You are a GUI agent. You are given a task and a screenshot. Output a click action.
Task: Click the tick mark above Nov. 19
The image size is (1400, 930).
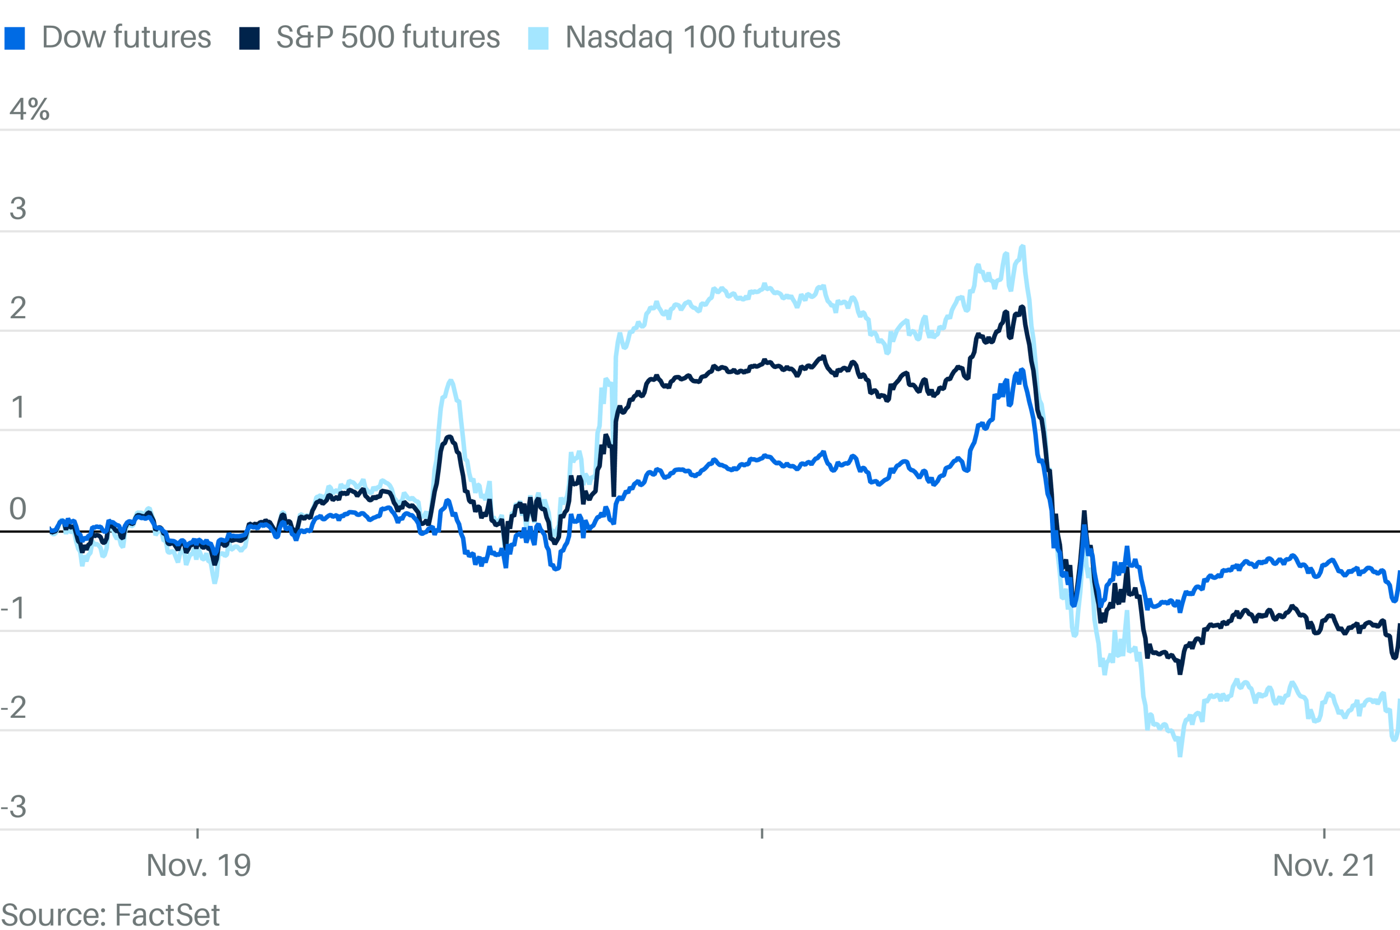click(197, 834)
